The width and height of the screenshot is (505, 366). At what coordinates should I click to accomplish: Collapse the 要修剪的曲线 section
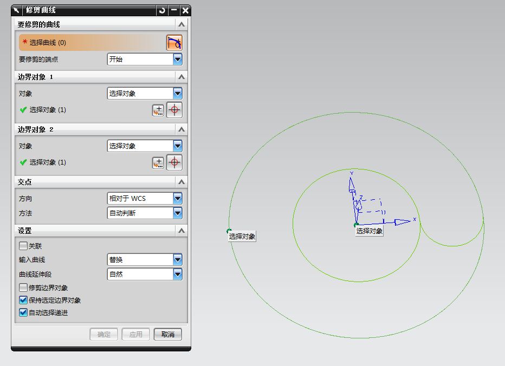pyautogui.click(x=182, y=24)
